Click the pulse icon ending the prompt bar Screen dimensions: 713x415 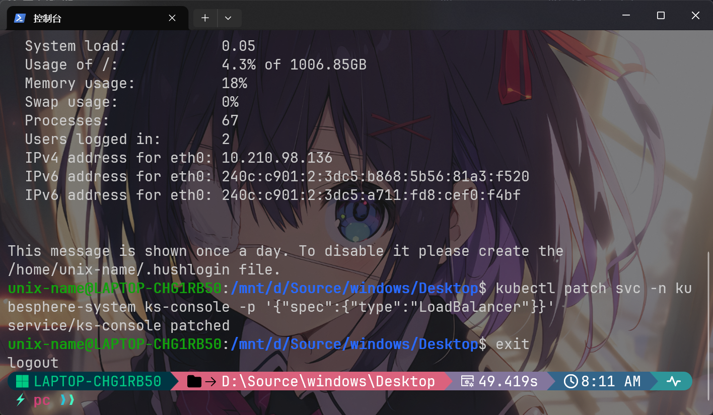[x=674, y=381]
